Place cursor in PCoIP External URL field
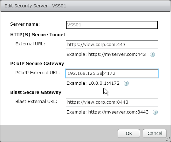 coord(112,73)
